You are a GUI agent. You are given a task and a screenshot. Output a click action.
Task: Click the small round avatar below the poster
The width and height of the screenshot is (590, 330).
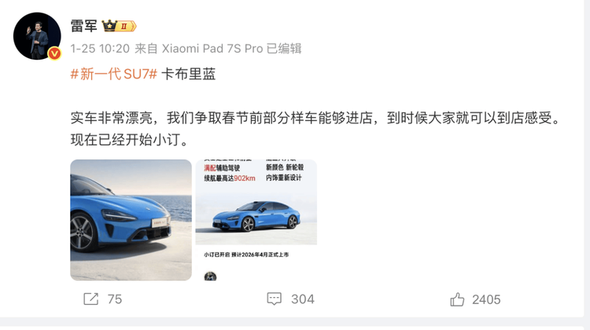(x=210, y=277)
